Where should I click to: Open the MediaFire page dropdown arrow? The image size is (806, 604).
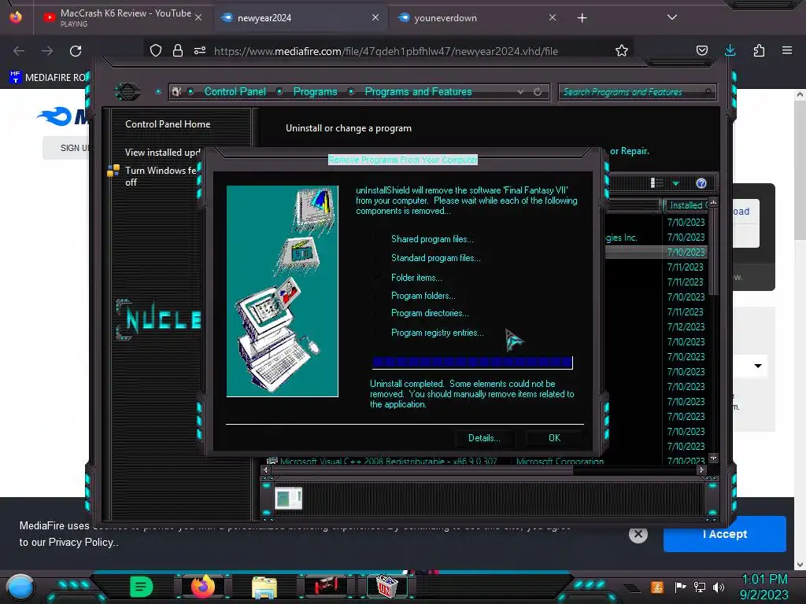coord(758,366)
